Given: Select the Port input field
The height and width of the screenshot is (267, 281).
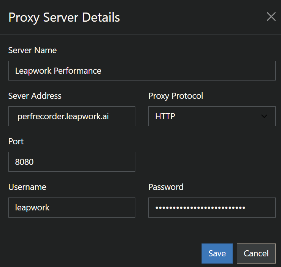Looking at the screenshot, I should tap(72, 162).
